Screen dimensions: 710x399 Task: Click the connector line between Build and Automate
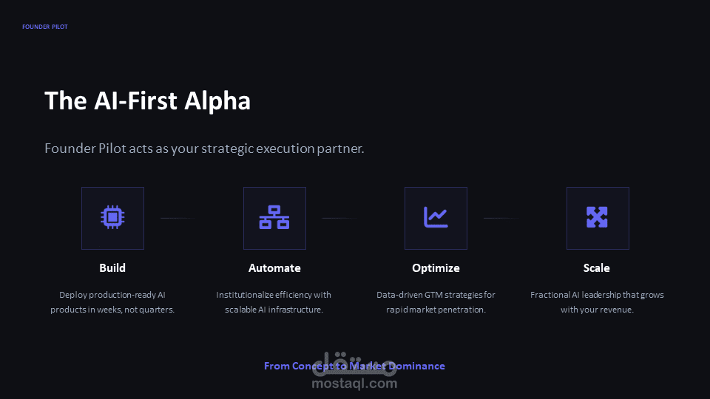[177, 218]
